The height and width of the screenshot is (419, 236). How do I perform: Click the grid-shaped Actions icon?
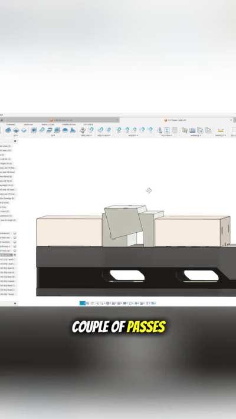tap(167, 130)
